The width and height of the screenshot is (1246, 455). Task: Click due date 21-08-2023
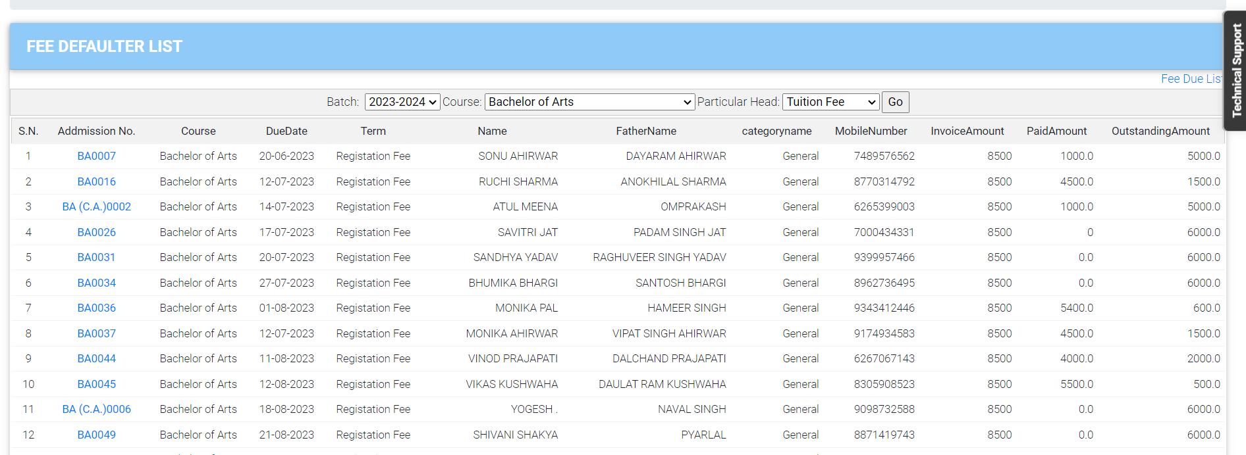point(286,435)
